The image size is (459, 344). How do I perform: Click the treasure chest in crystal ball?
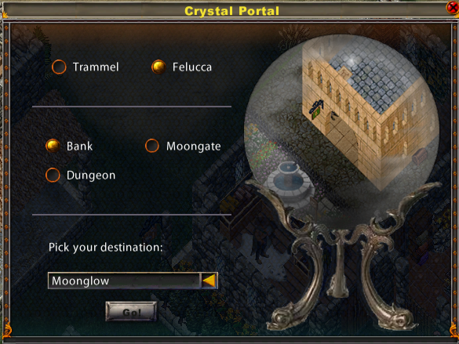pos(419,156)
